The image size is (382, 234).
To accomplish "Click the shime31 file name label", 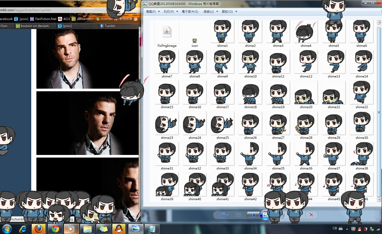I will coord(167,168).
